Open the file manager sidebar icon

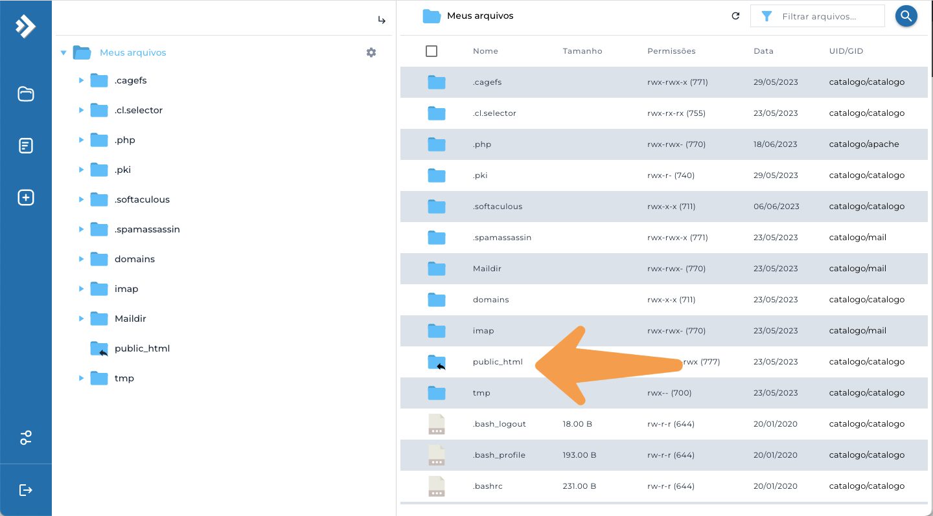click(25, 94)
